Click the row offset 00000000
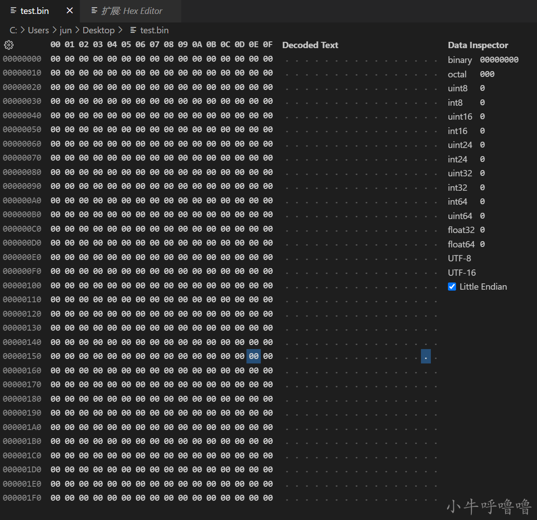This screenshot has height=520, width=537. pyautogui.click(x=22, y=59)
